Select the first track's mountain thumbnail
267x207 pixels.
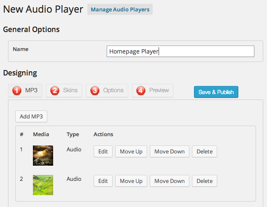point(43,155)
